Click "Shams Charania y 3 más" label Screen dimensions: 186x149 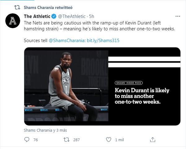coord(45,130)
